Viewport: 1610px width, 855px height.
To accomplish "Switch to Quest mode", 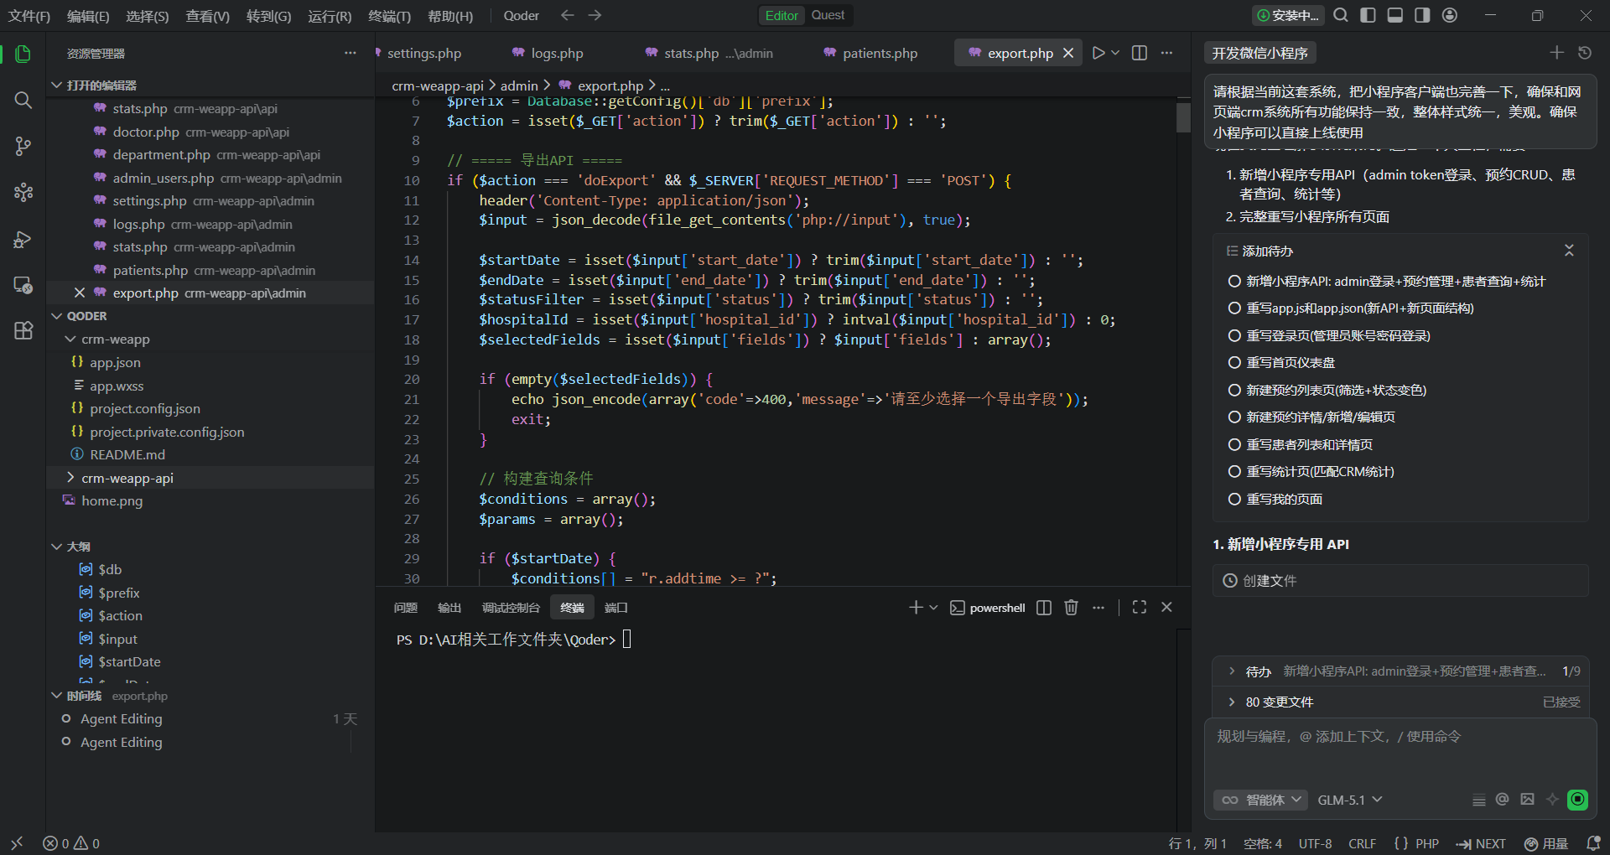I will click(x=828, y=15).
